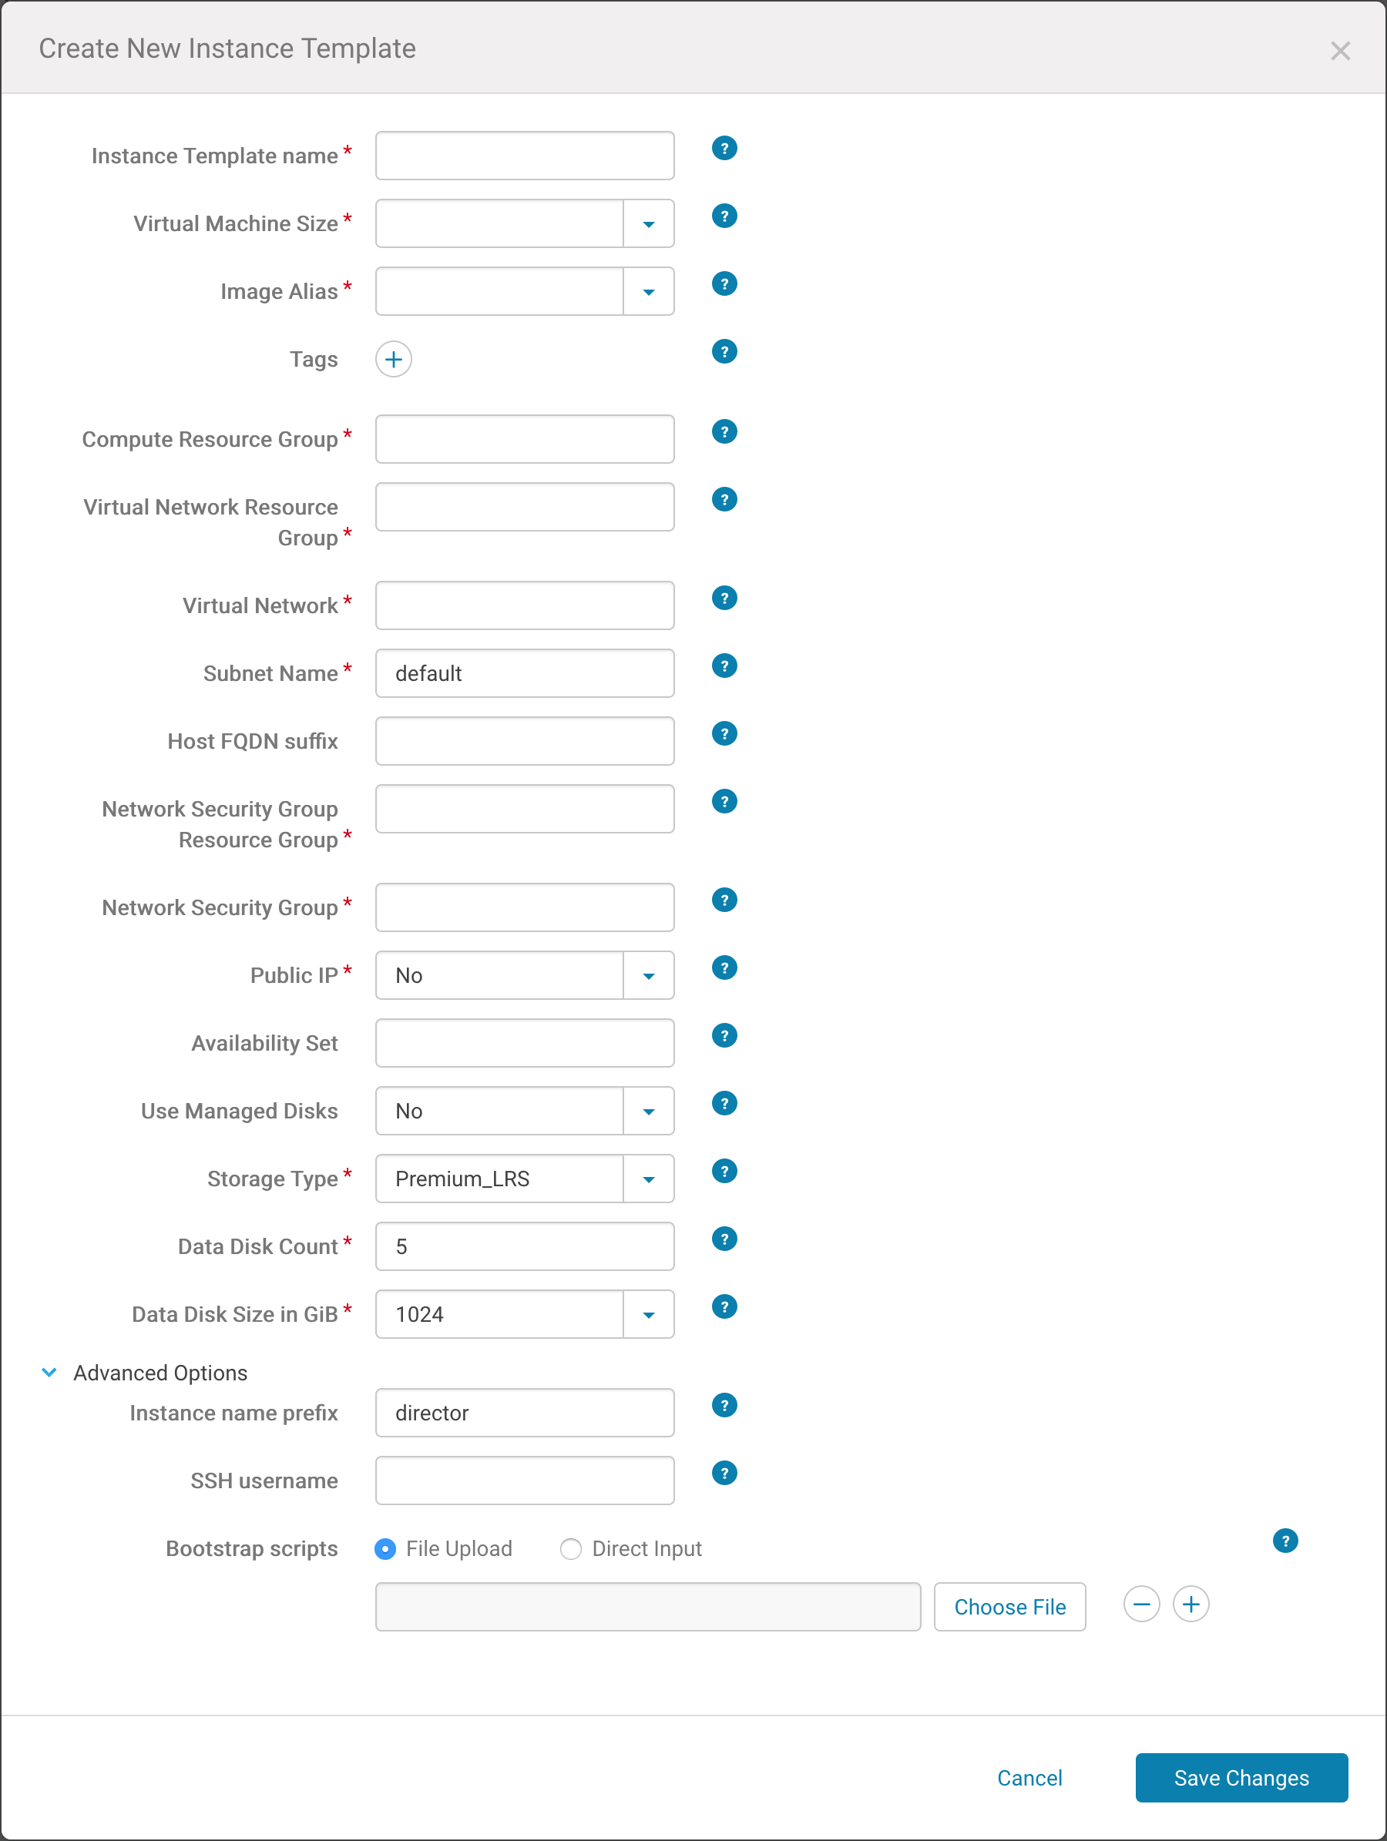
Task: Open Public IP dropdown
Action: coord(649,975)
